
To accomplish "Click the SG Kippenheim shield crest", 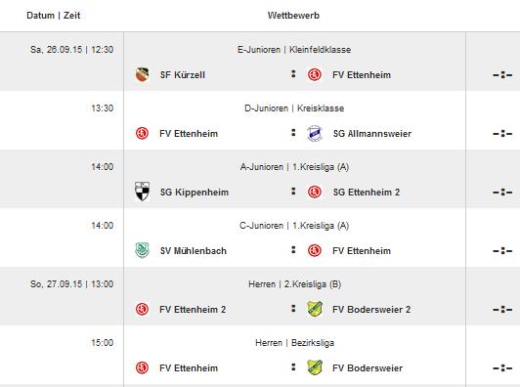I will point(143,192).
